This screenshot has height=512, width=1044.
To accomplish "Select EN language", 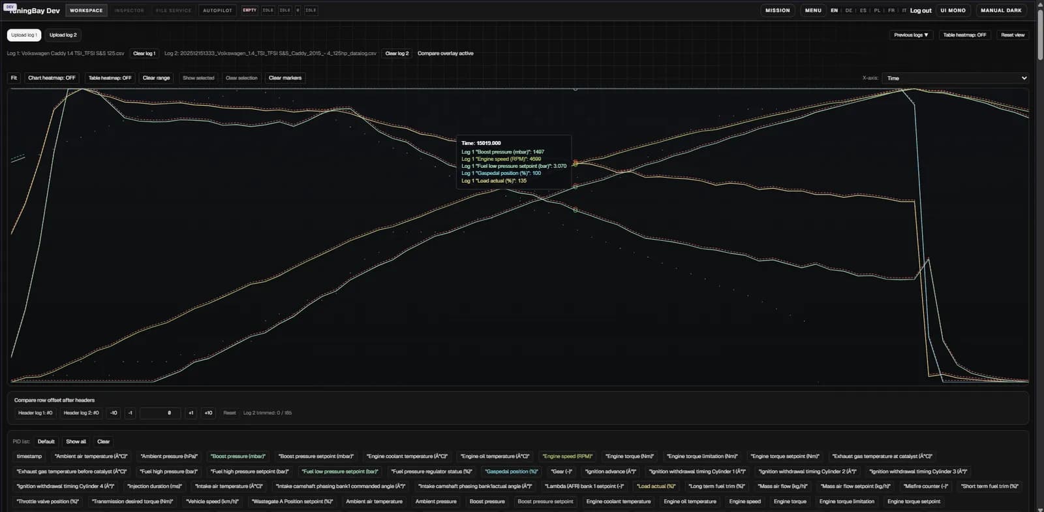I will pyautogui.click(x=834, y=10).
